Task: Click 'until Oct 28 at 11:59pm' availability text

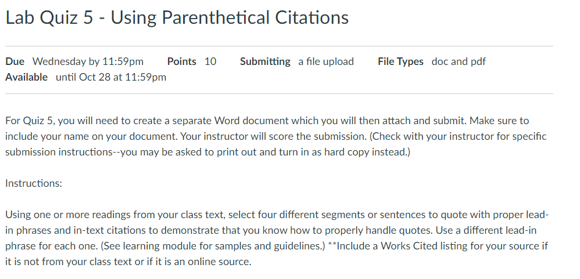Action: click(x=111, y=77)
